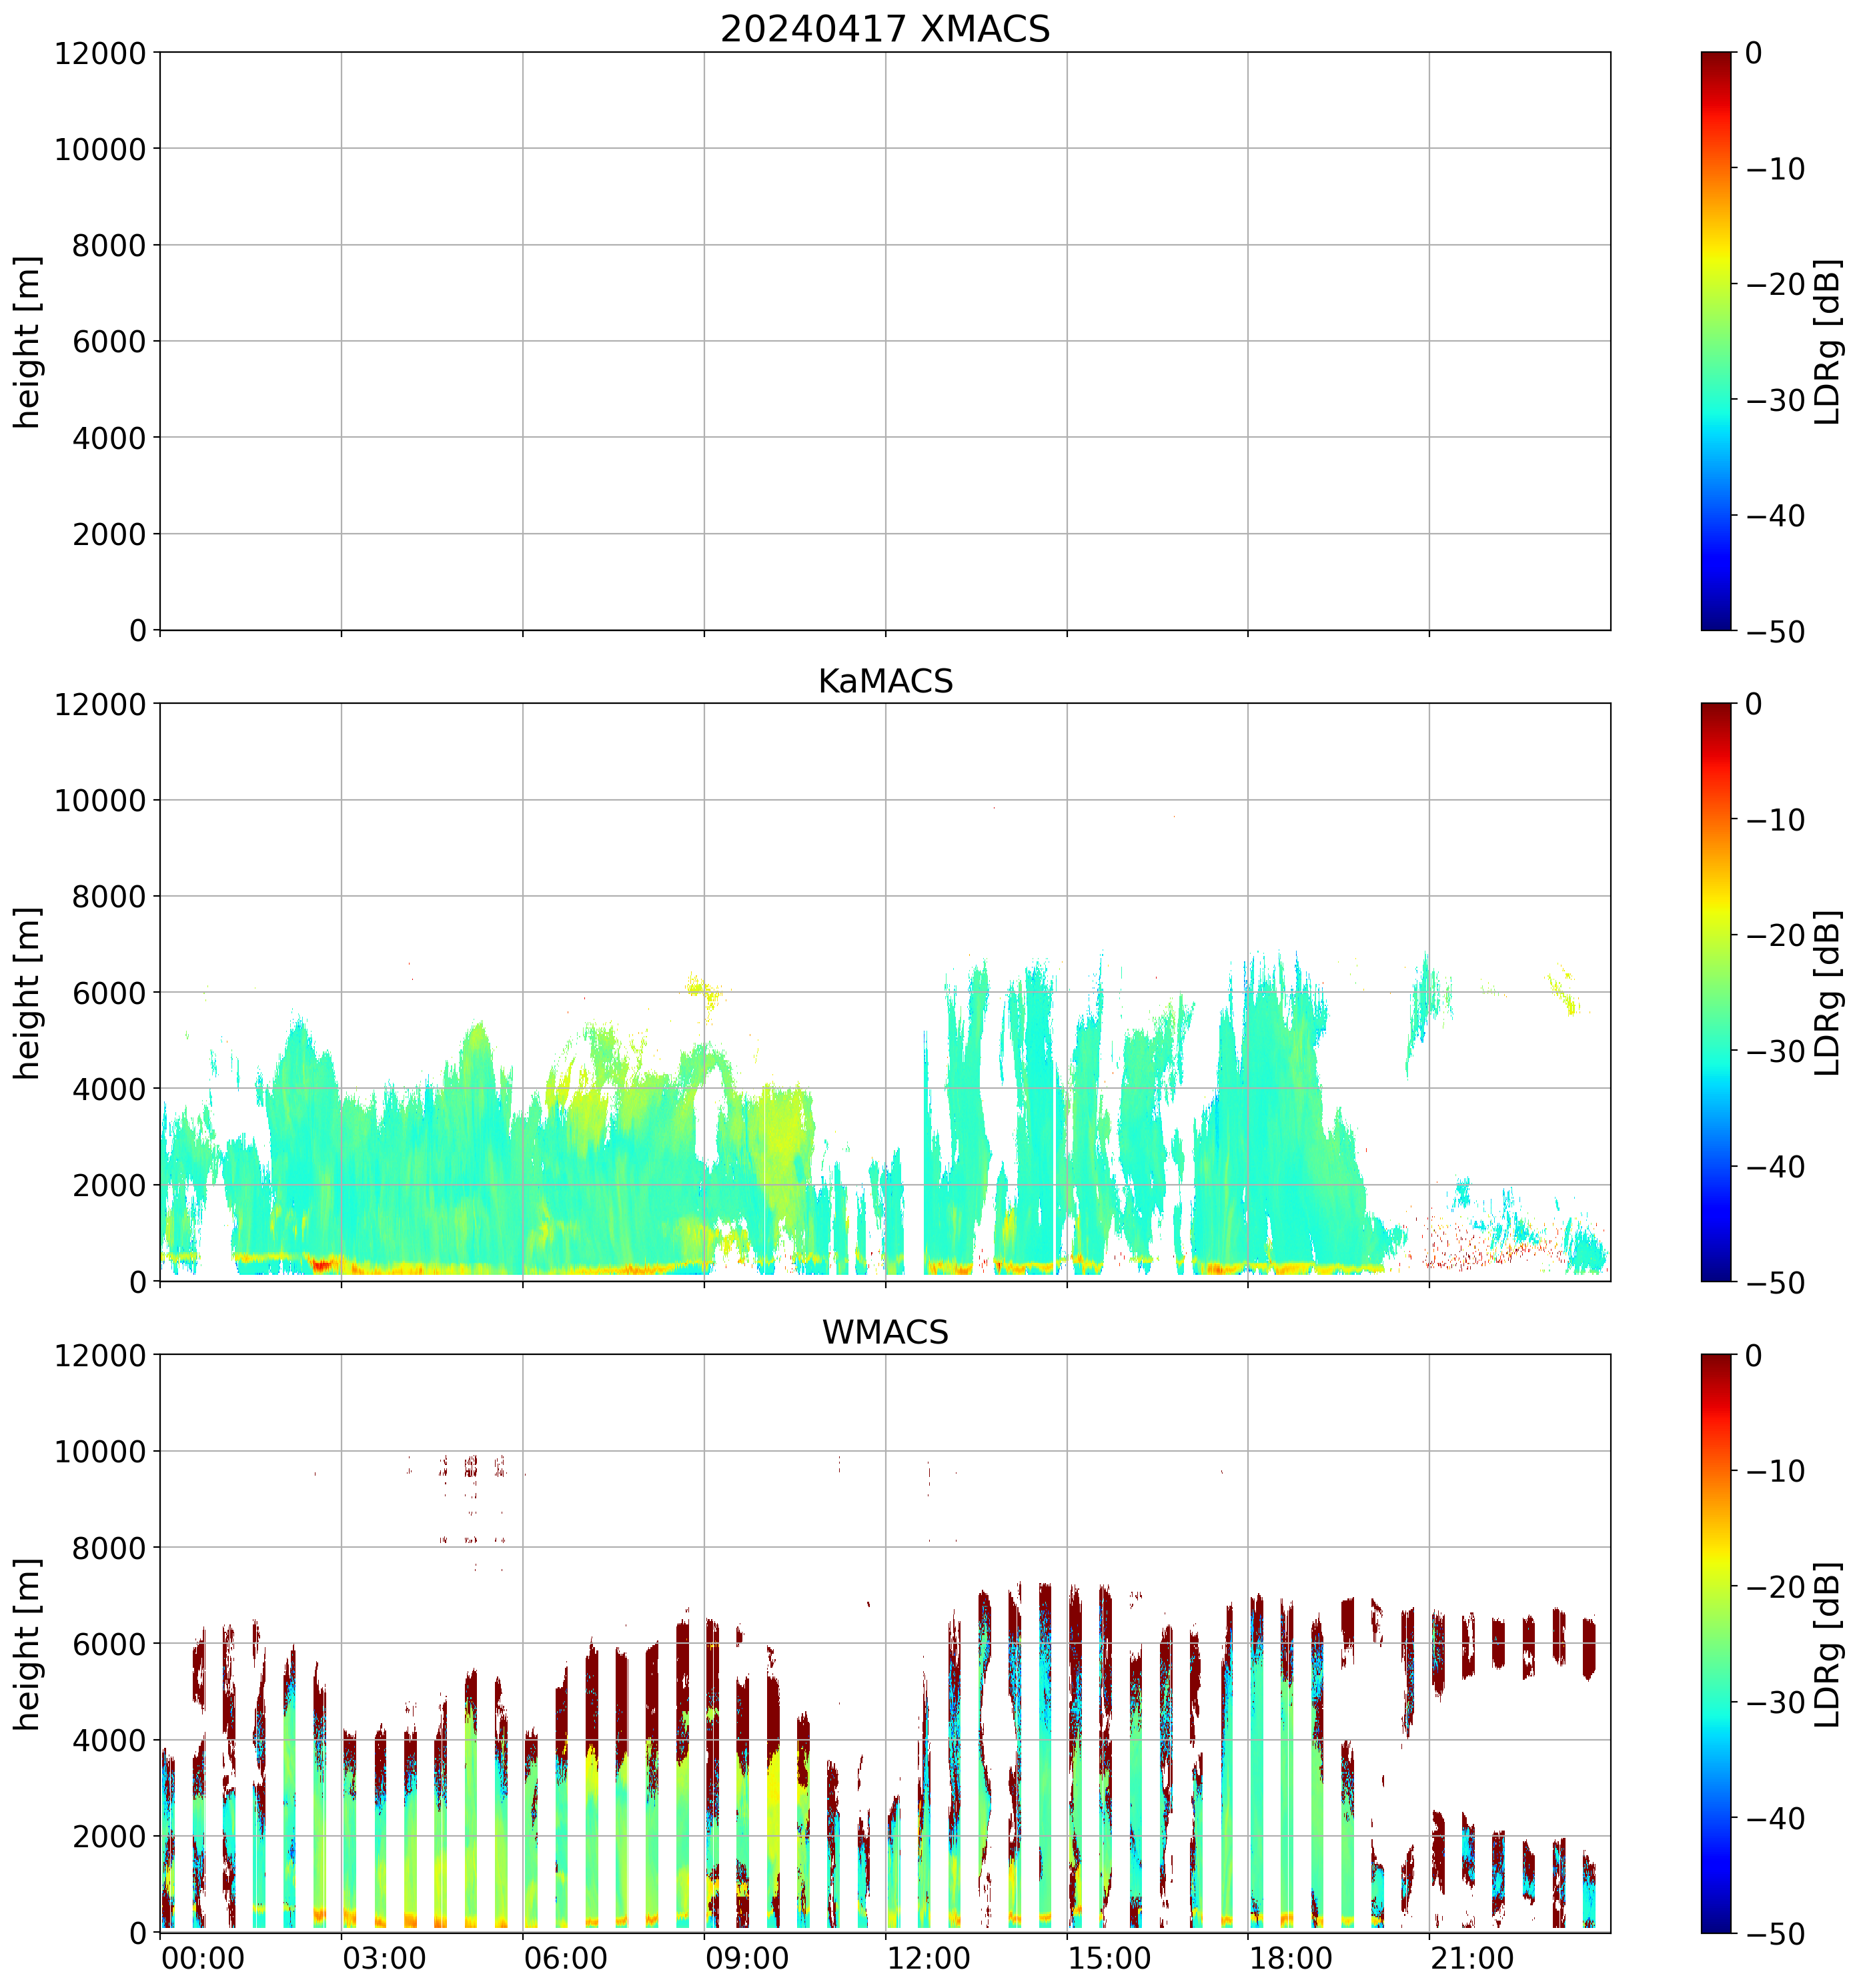1859x1988 pixels.
Task: Click the KaMACS height [m] axis label
Action: coord(28,992)
